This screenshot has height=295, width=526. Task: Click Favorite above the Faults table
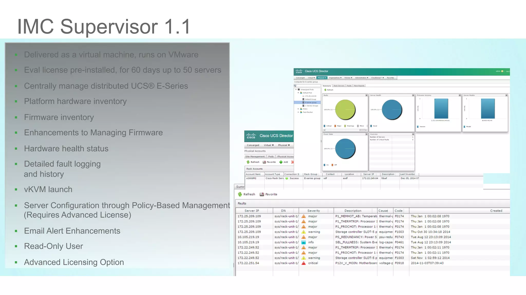click(268, 194)
